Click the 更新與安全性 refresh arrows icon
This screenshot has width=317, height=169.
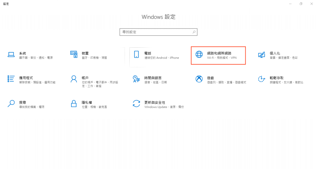point(136,103)
